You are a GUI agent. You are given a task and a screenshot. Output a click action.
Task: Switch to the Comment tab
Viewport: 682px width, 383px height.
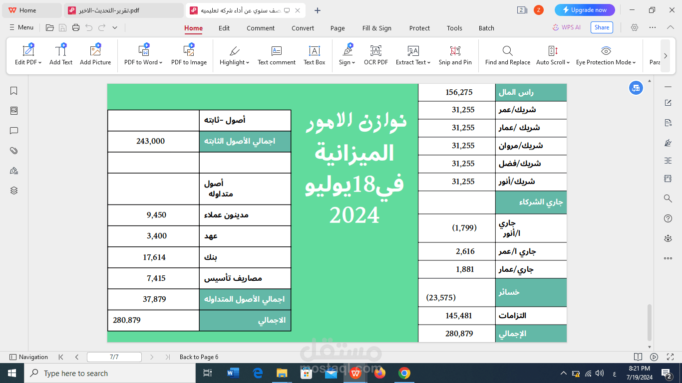tap(261, 28)
